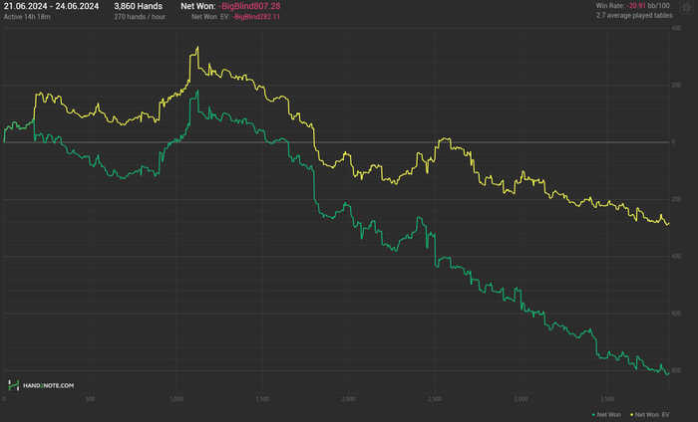Click the highest peak of the yellow EV line
This screenshot has width=698, height=422.
click(197, 47)
